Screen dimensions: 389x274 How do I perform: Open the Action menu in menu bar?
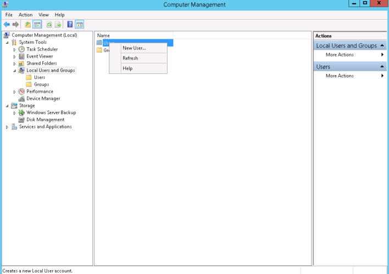(x=25, y=15)
